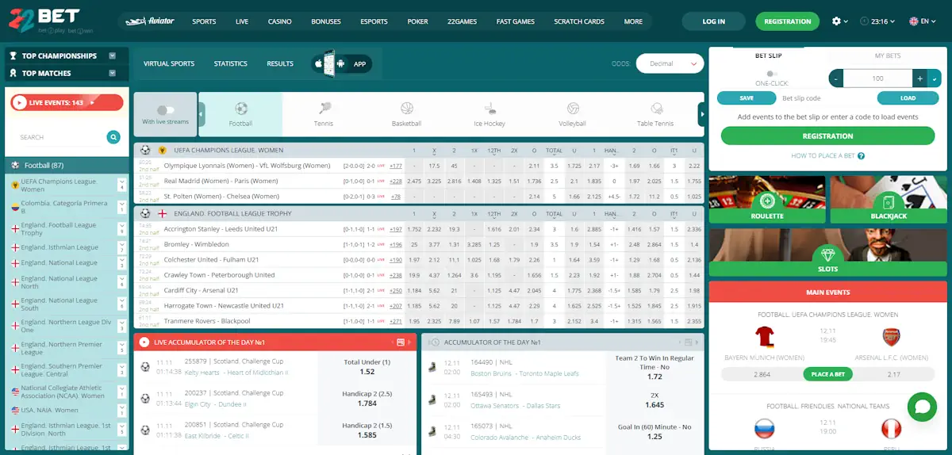952x455 pixels.
Task: Click Top Championships trophy icon
Action: [13, 55]
